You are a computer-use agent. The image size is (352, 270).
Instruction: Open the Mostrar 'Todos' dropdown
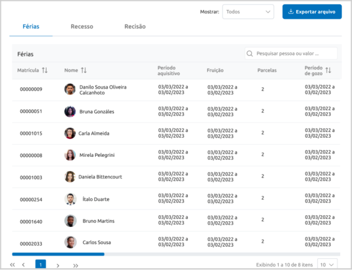click(x=248, y=12)
